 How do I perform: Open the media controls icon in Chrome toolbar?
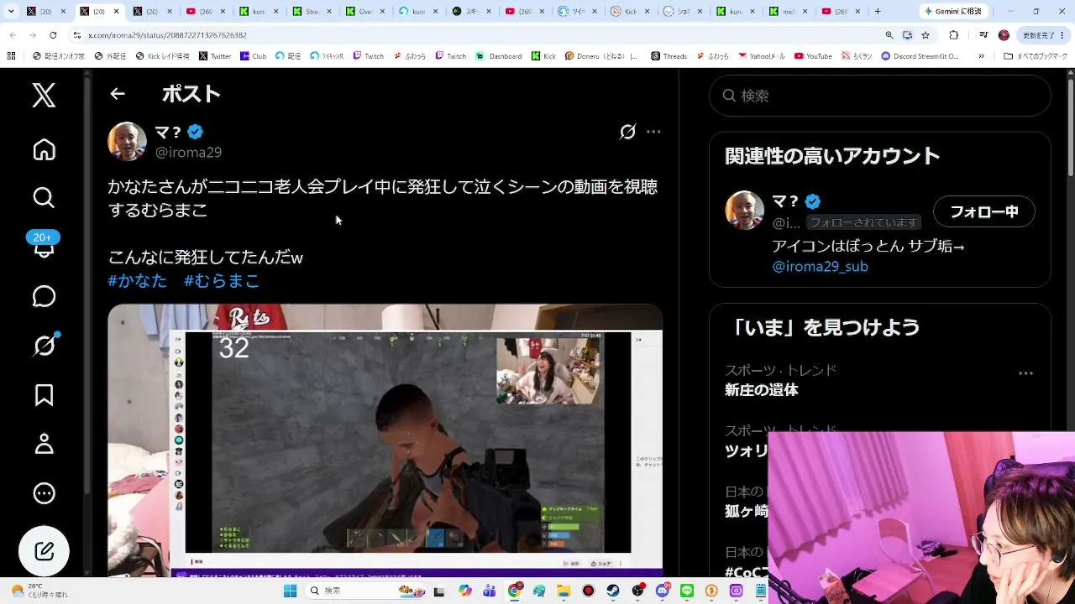[x=983, y=35]
